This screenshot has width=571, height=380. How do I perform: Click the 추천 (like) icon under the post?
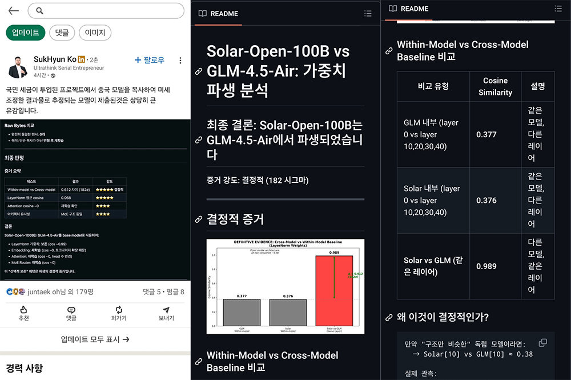point(23,311)
